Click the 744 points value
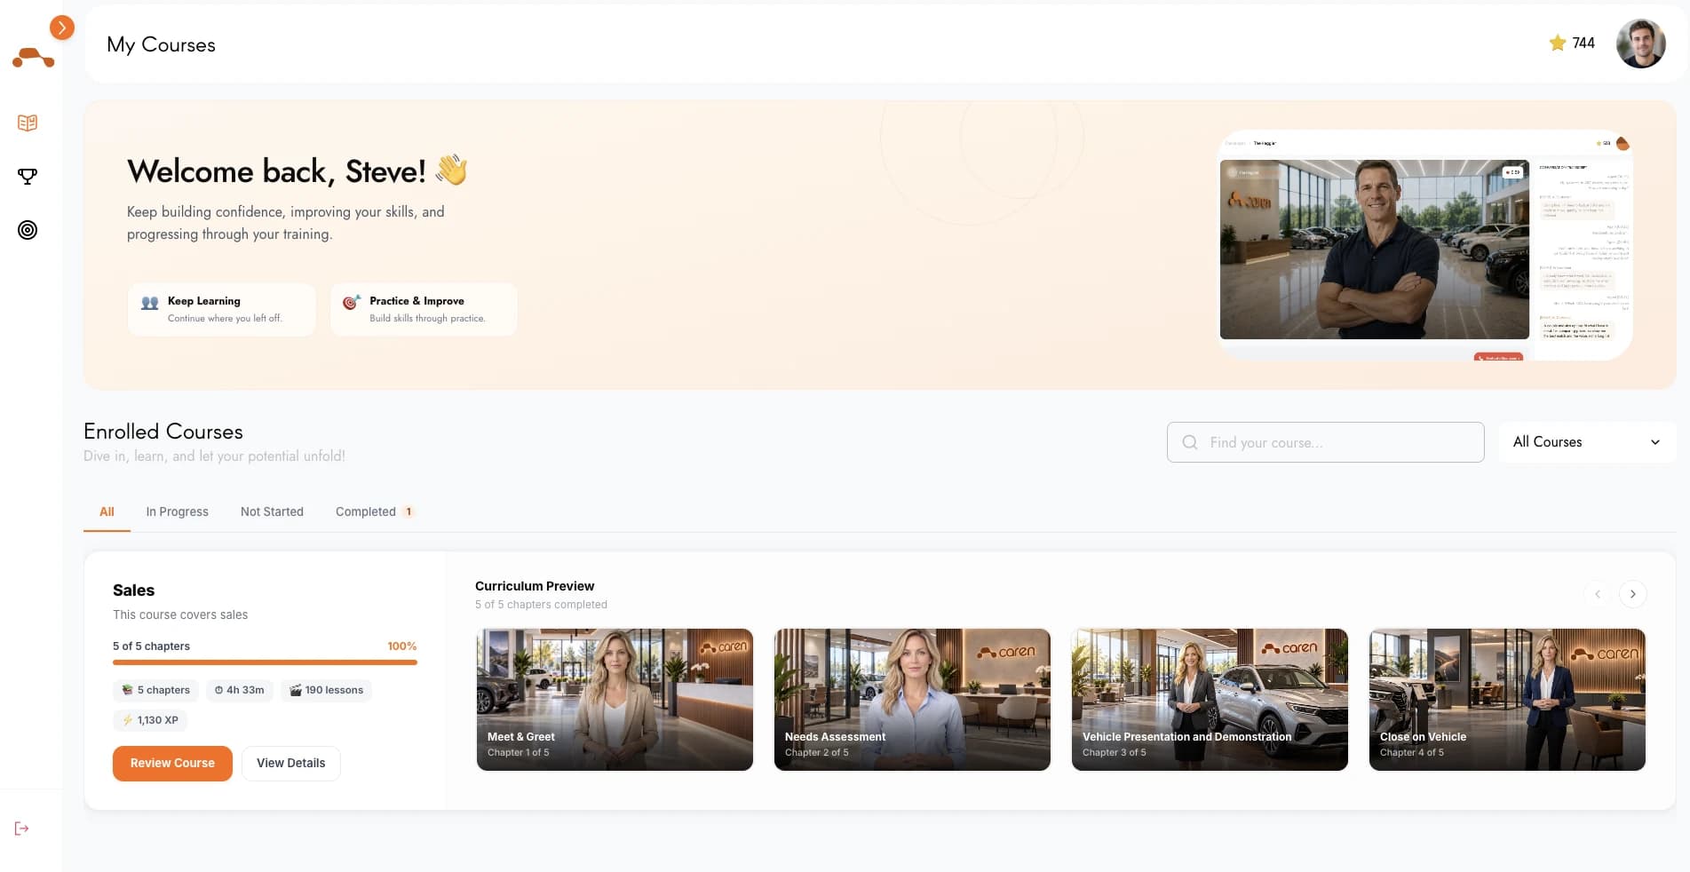This screenshot has height=872, width=1690. 1583,43
